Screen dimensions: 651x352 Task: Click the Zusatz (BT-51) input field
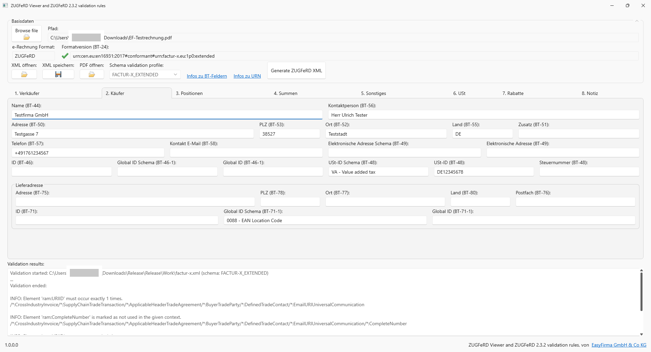click(x=578, y=134)
